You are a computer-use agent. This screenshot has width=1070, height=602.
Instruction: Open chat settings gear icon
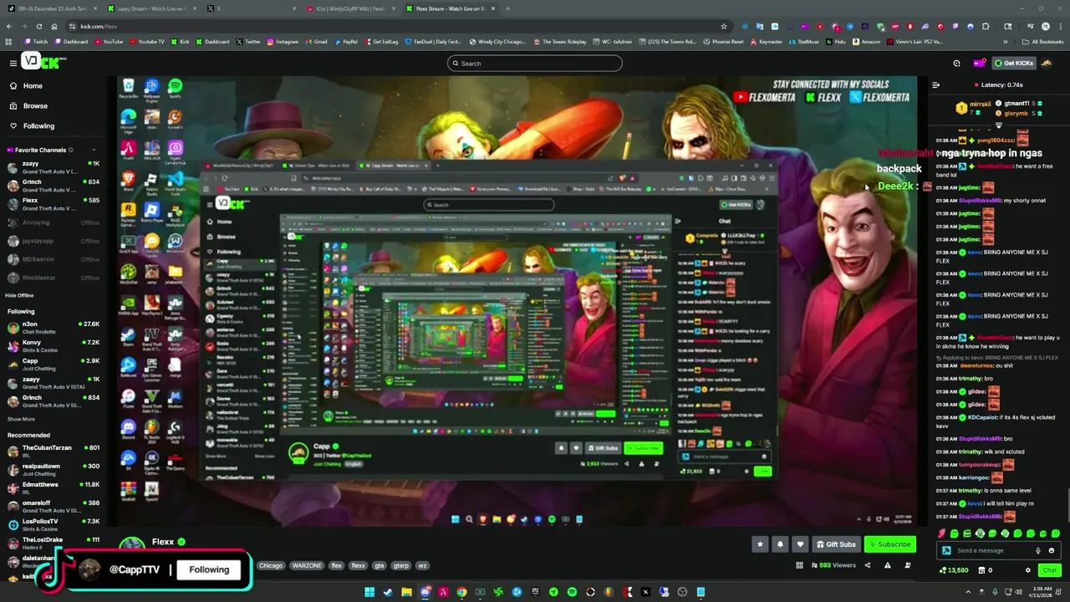tap(1028, 570)
